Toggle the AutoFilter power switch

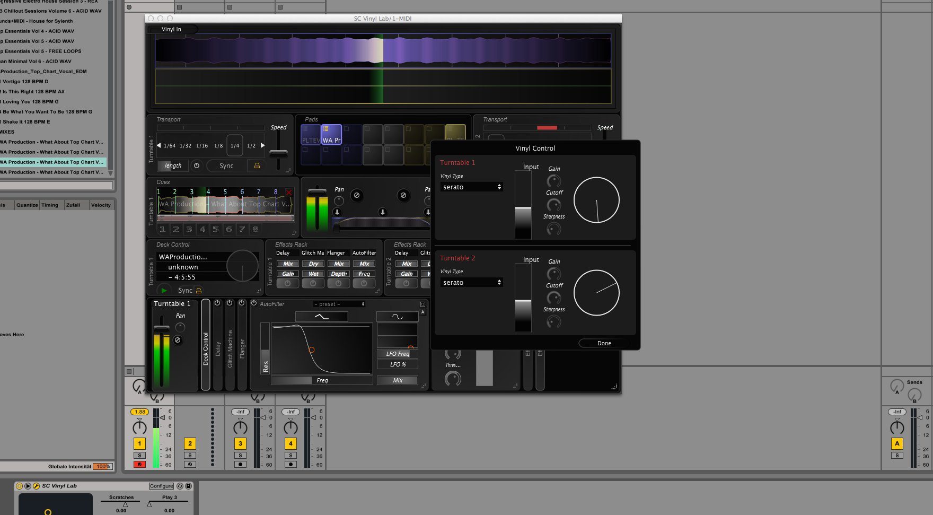point(253,303)
